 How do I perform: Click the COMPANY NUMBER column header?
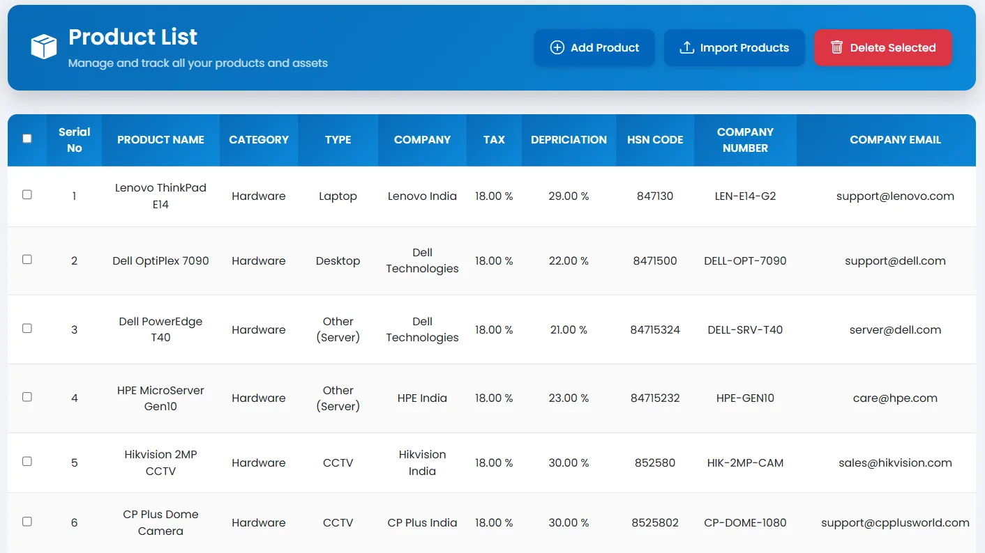coord(745,140)
